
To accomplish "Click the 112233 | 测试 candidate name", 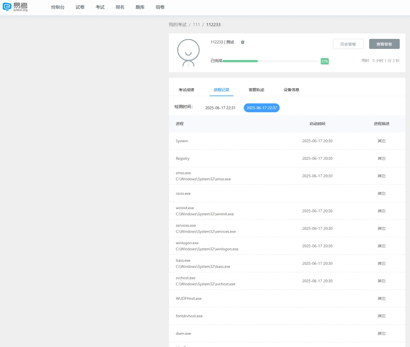I will click(x=222, y=42).
